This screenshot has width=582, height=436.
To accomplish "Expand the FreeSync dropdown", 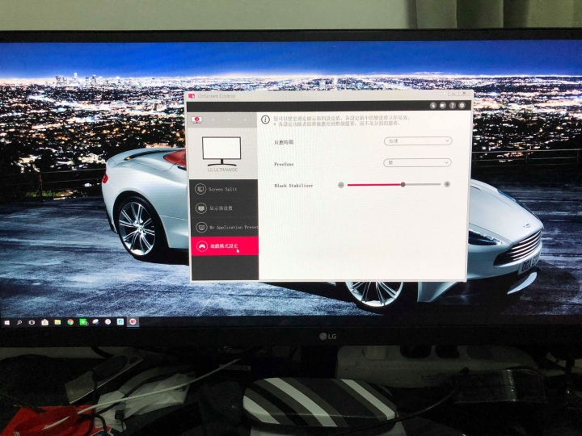I will 417,162.
